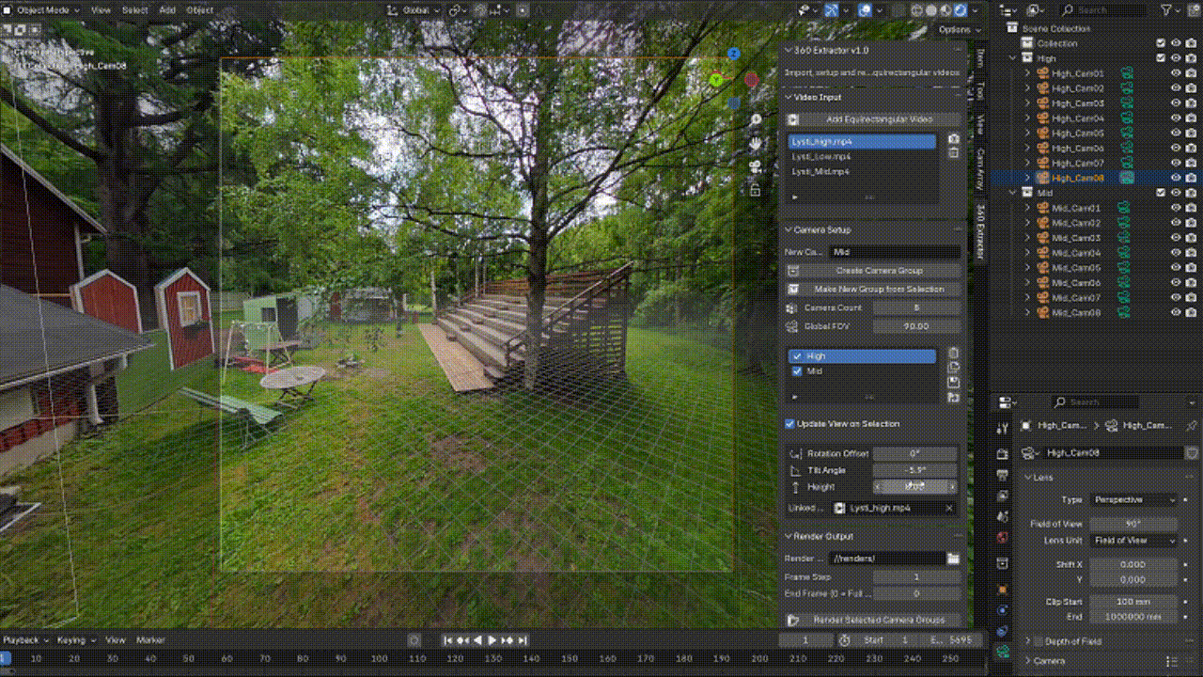Open World properties tab icon

[x=1003, y=538]
